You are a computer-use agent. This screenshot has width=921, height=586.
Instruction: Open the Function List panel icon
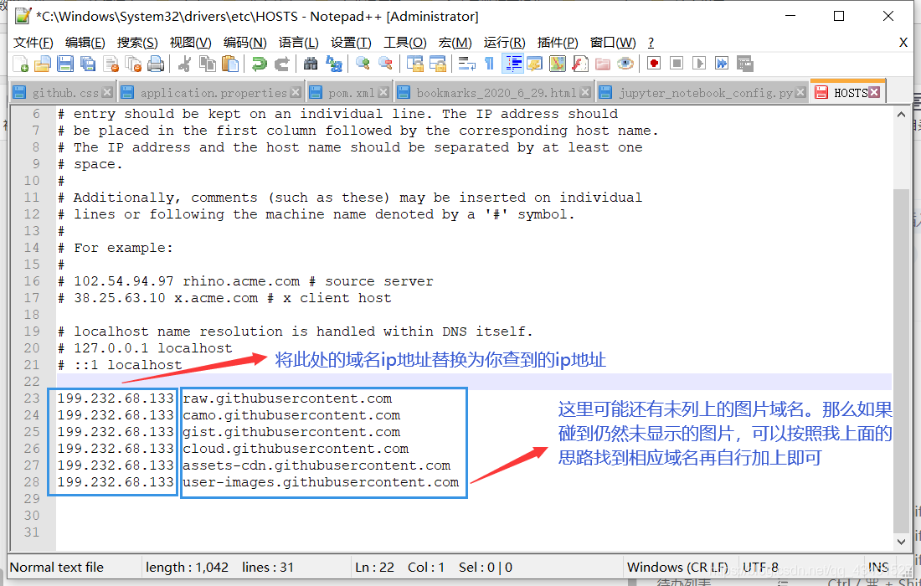(580, 64)
